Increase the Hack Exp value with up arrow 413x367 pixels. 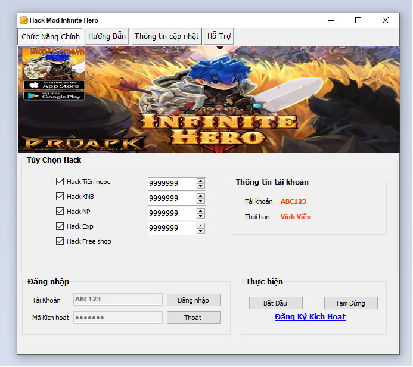(200, 226)
